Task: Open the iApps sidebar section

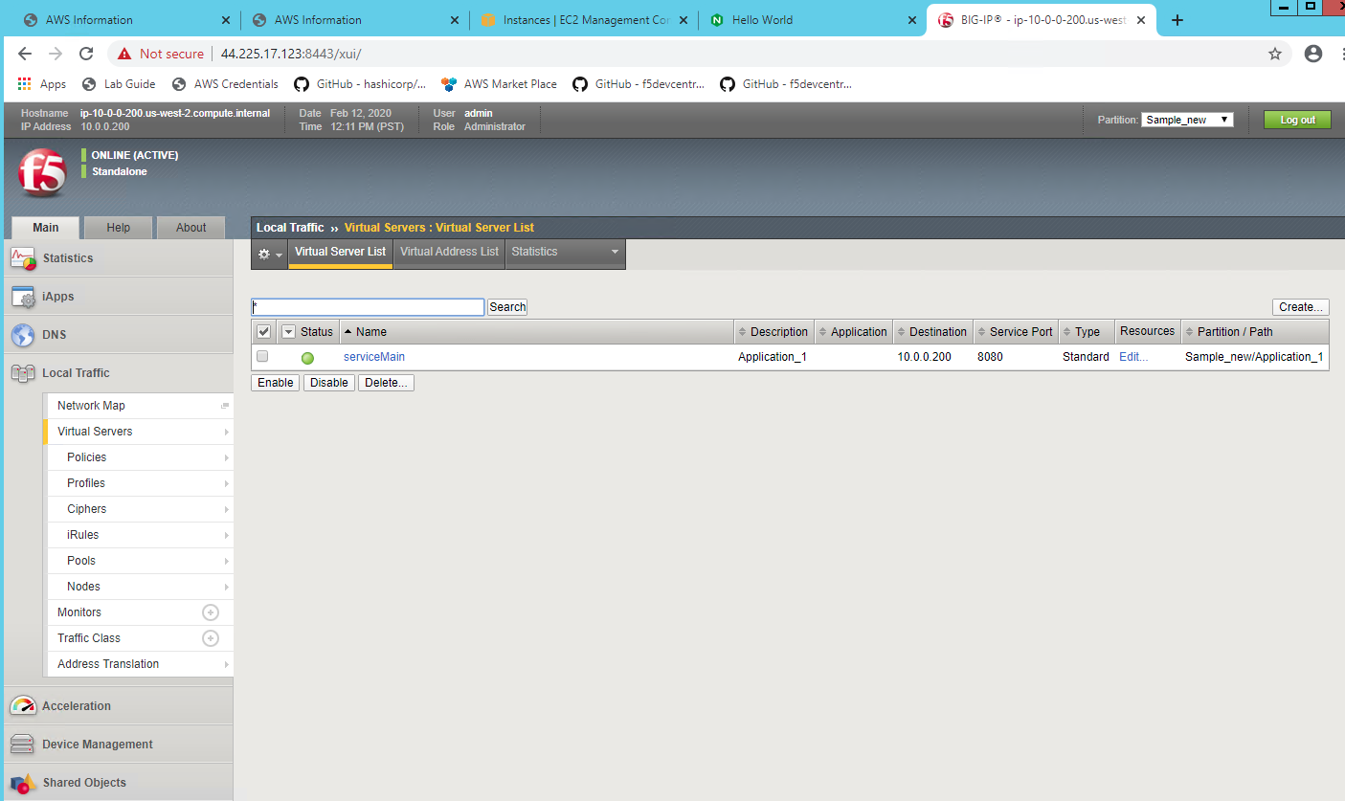Action: point(117,297)
